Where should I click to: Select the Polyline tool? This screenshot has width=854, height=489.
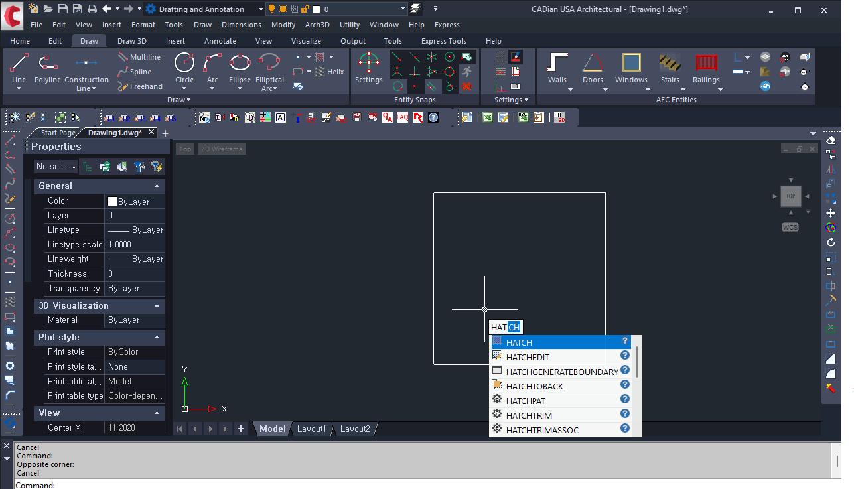(48, 69)
